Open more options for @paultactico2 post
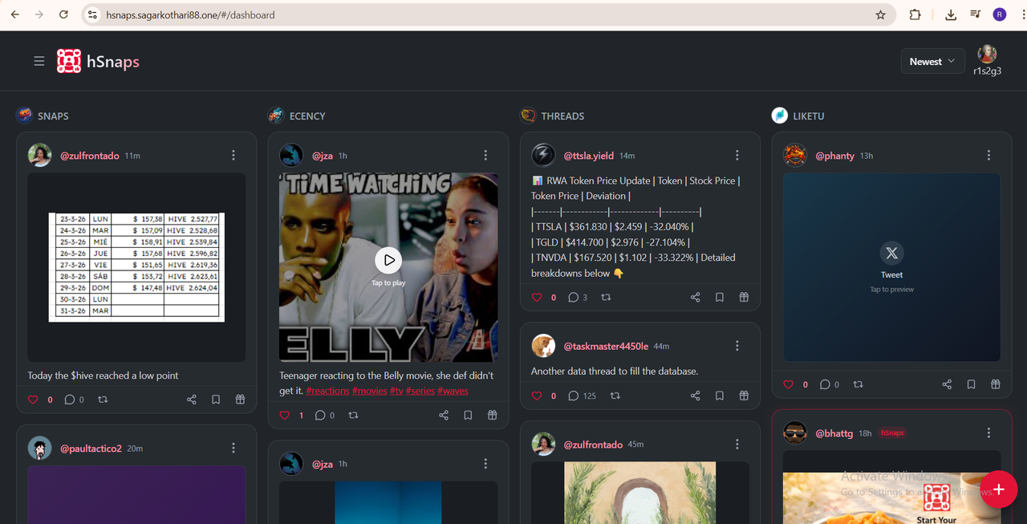Screen dimensions: 1027x524 tap(233, 448)
